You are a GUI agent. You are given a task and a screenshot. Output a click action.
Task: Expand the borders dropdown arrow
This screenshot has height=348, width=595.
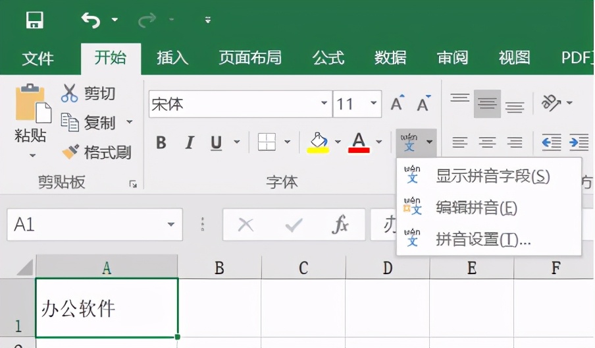point(287,142)
